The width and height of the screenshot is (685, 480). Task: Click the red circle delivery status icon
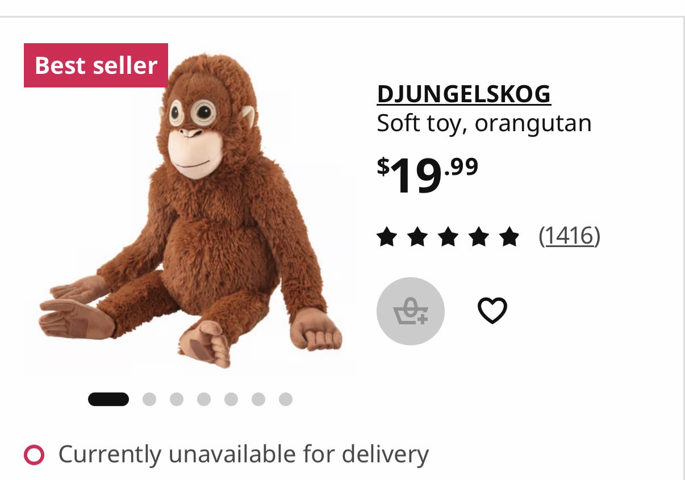point(34,454)
